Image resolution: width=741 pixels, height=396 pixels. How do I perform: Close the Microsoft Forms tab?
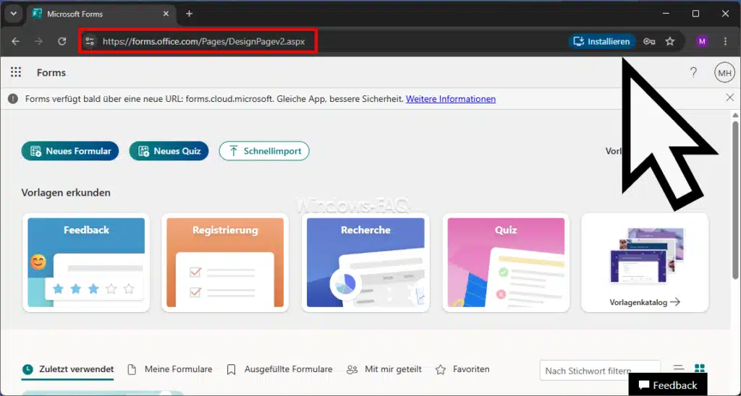point(166,14)
